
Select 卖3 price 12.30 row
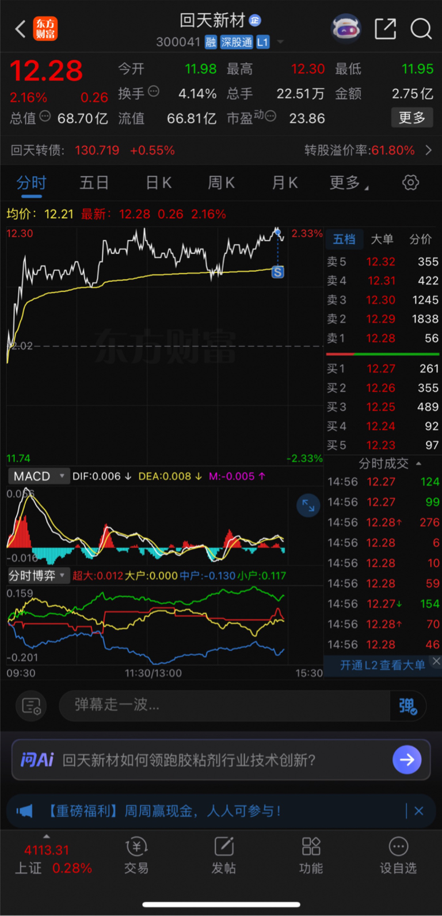pyautogui.click(x=383, y=300)
